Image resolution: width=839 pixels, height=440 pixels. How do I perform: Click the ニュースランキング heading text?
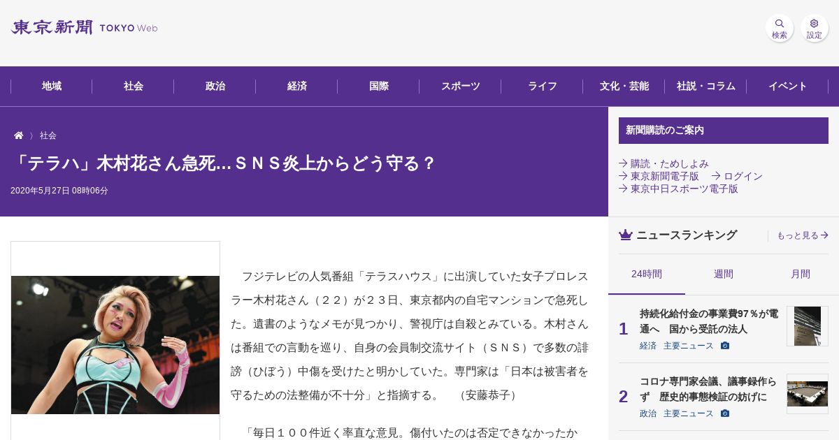pyautogui.click(x=687, y=235)
